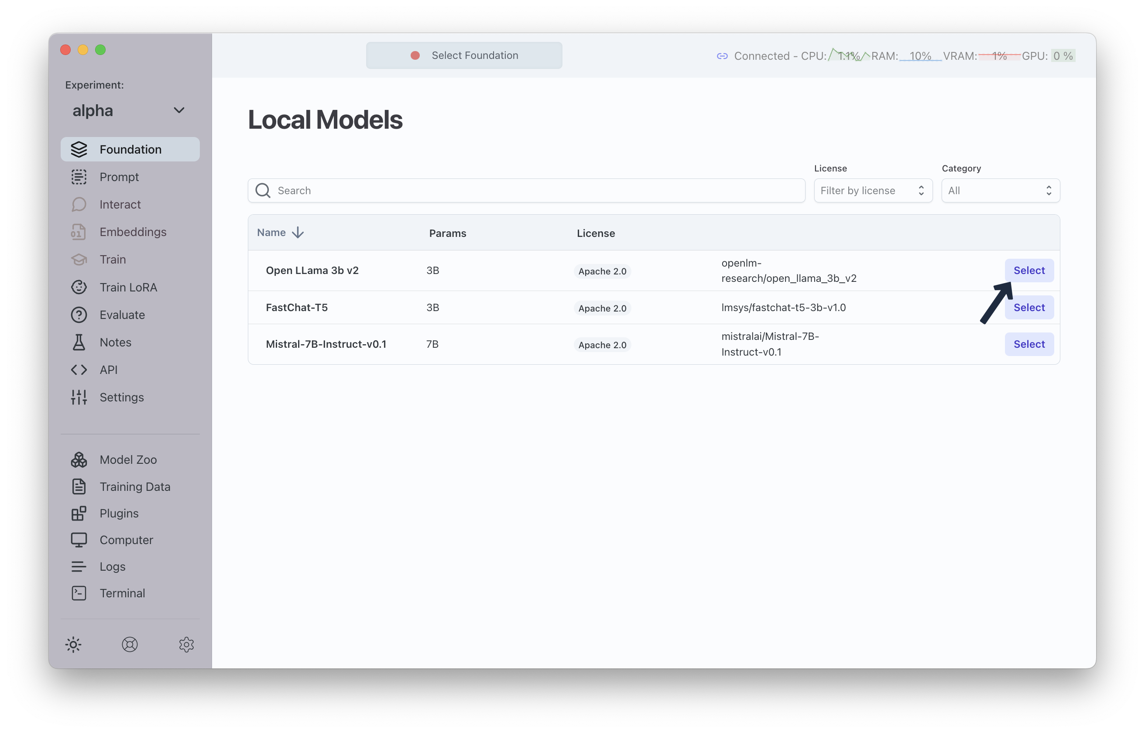
Task: Open the Settings menu item
Action: pos(120,397)
